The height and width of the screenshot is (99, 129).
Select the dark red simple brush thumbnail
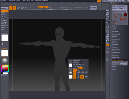pyautogui.click(x=125, y=15)
